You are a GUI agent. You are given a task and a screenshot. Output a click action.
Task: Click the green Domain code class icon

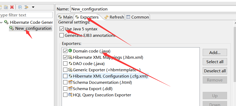[70, 51]
